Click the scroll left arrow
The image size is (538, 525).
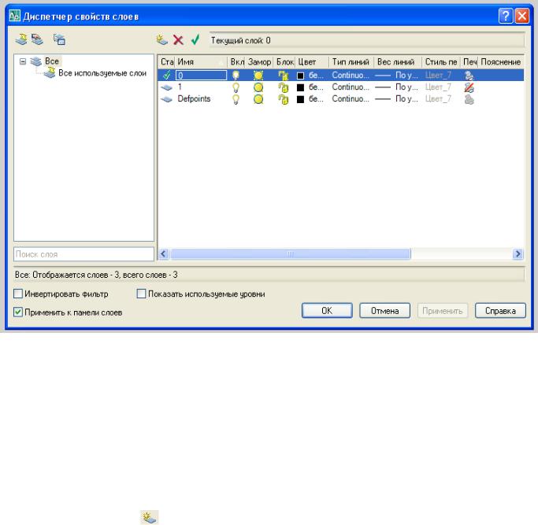(163, 254)
